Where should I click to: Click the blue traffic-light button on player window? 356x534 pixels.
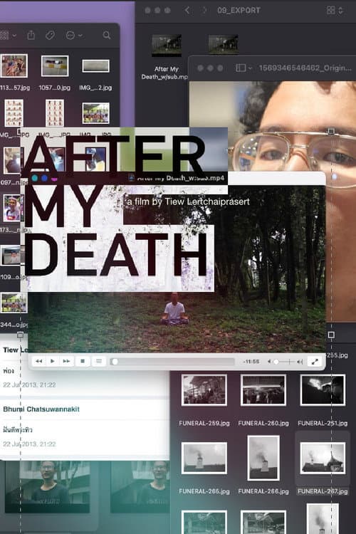point(45,178)
